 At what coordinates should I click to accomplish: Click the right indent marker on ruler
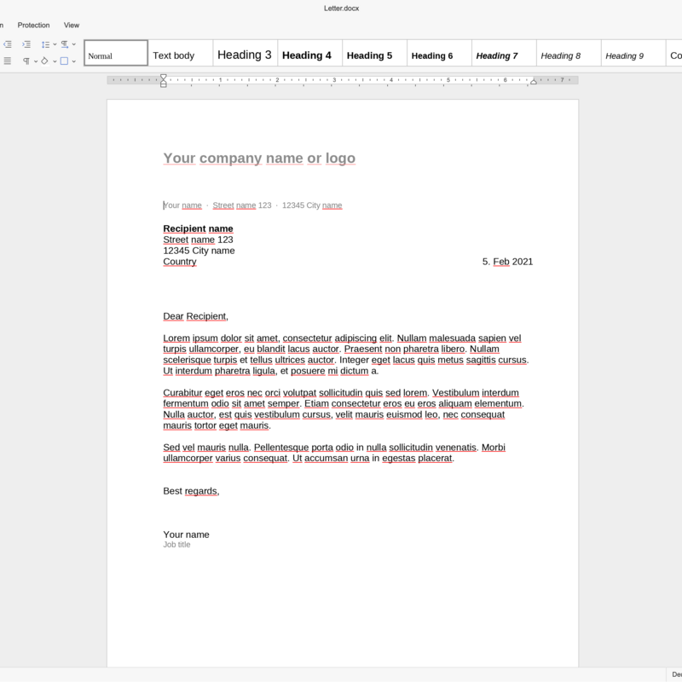[x=534, y=81]
